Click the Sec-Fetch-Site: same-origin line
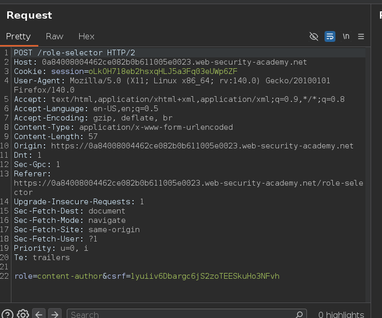 coord(77,230)
